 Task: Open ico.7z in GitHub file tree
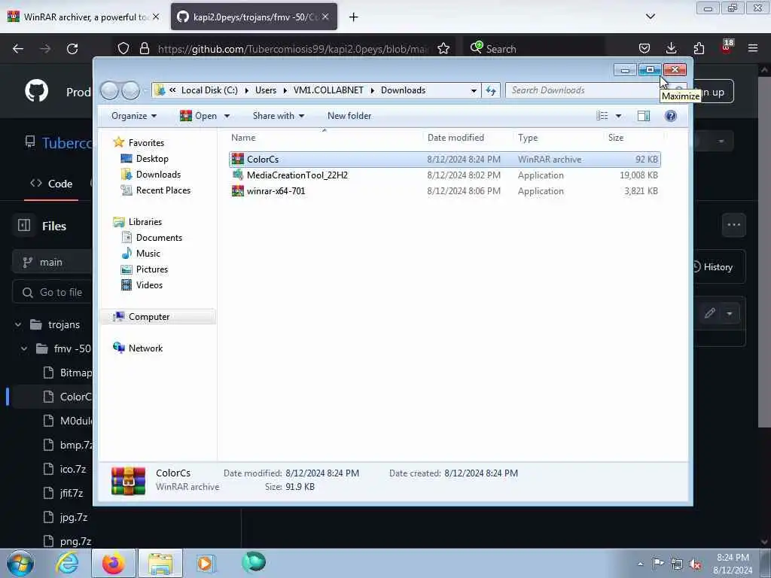(x=73, y=469)
